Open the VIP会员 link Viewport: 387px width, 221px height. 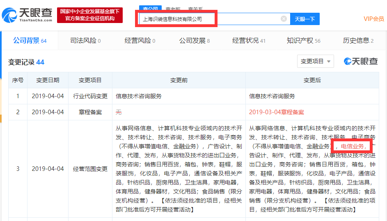coord(374,19)
